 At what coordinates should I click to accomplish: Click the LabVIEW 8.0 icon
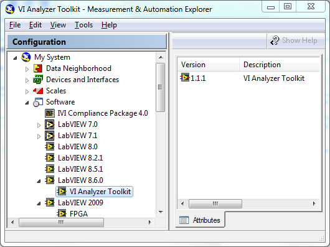(50, 146)
